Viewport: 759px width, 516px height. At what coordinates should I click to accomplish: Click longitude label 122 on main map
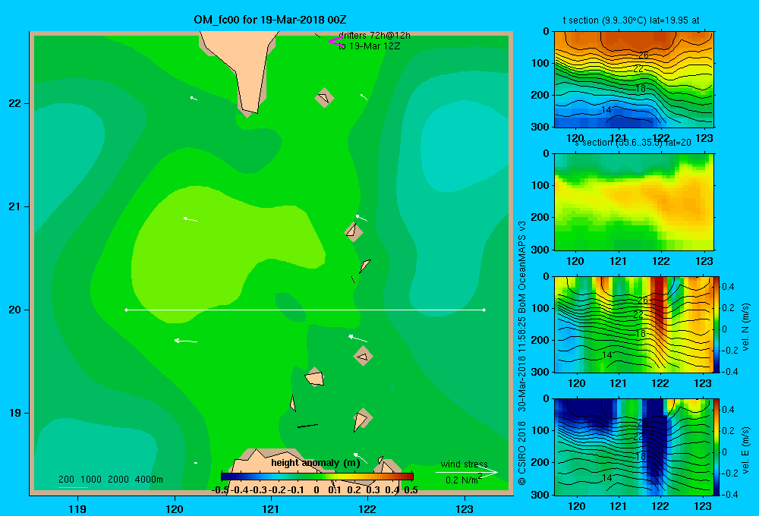click(x=368, y=508)
